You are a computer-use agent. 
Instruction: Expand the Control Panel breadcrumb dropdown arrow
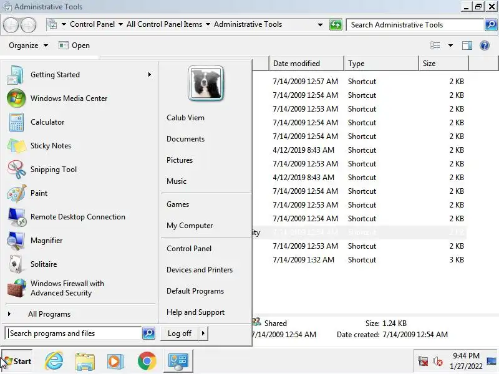[x=120, y=24]
